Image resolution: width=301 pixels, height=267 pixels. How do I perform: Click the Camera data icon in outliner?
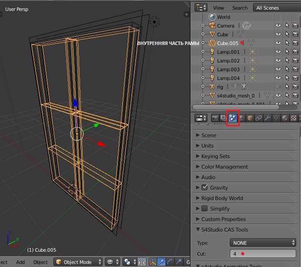[x=246, y=25]
